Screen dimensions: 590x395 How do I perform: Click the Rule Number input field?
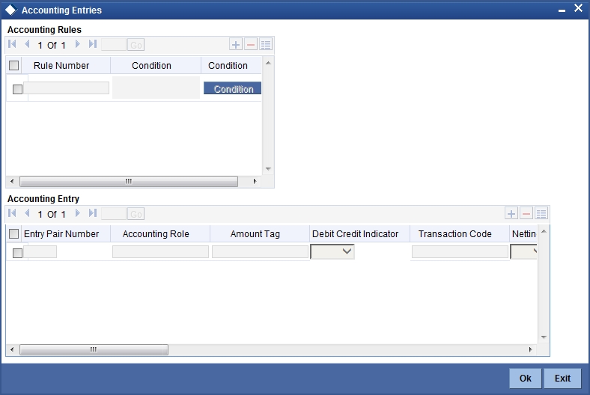(67, 88)
